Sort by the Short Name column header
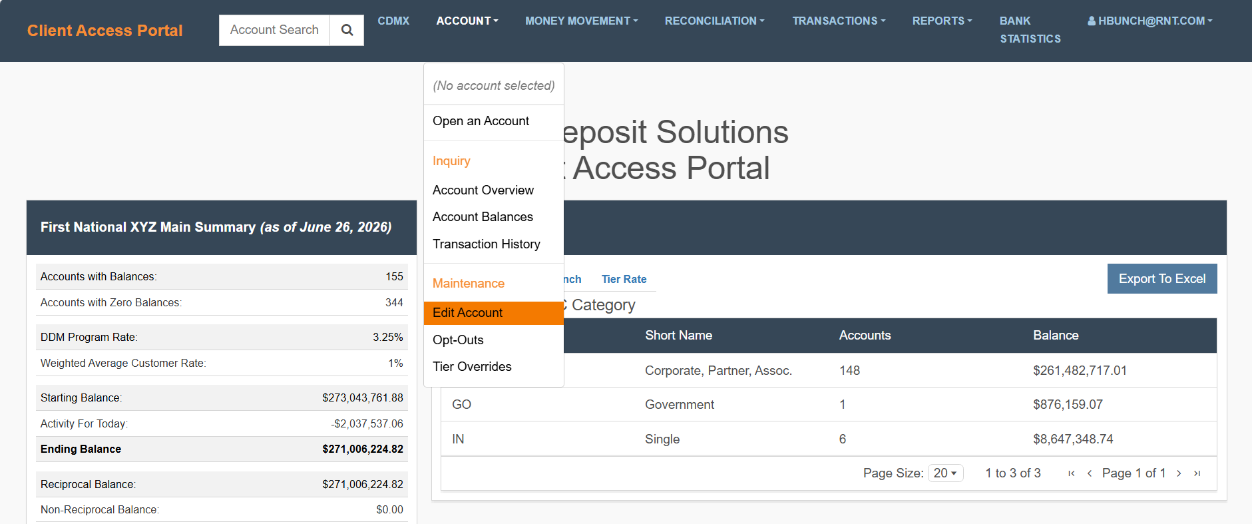1252x524 pixels. (678, 336)
